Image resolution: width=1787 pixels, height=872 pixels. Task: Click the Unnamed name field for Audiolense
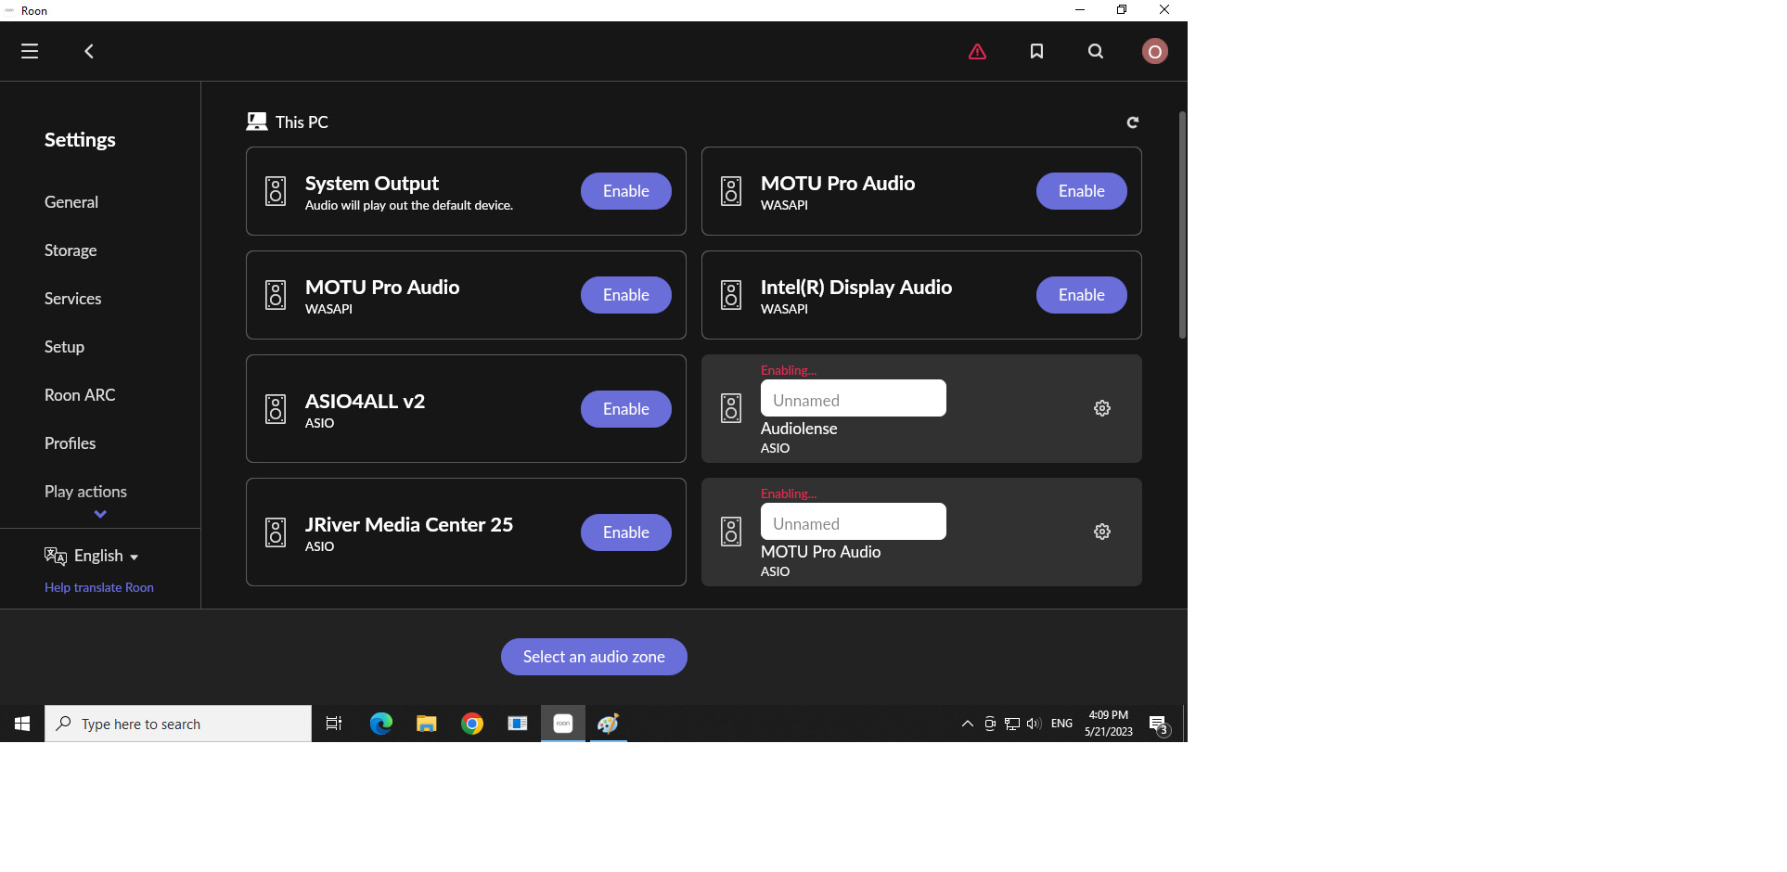854,398
